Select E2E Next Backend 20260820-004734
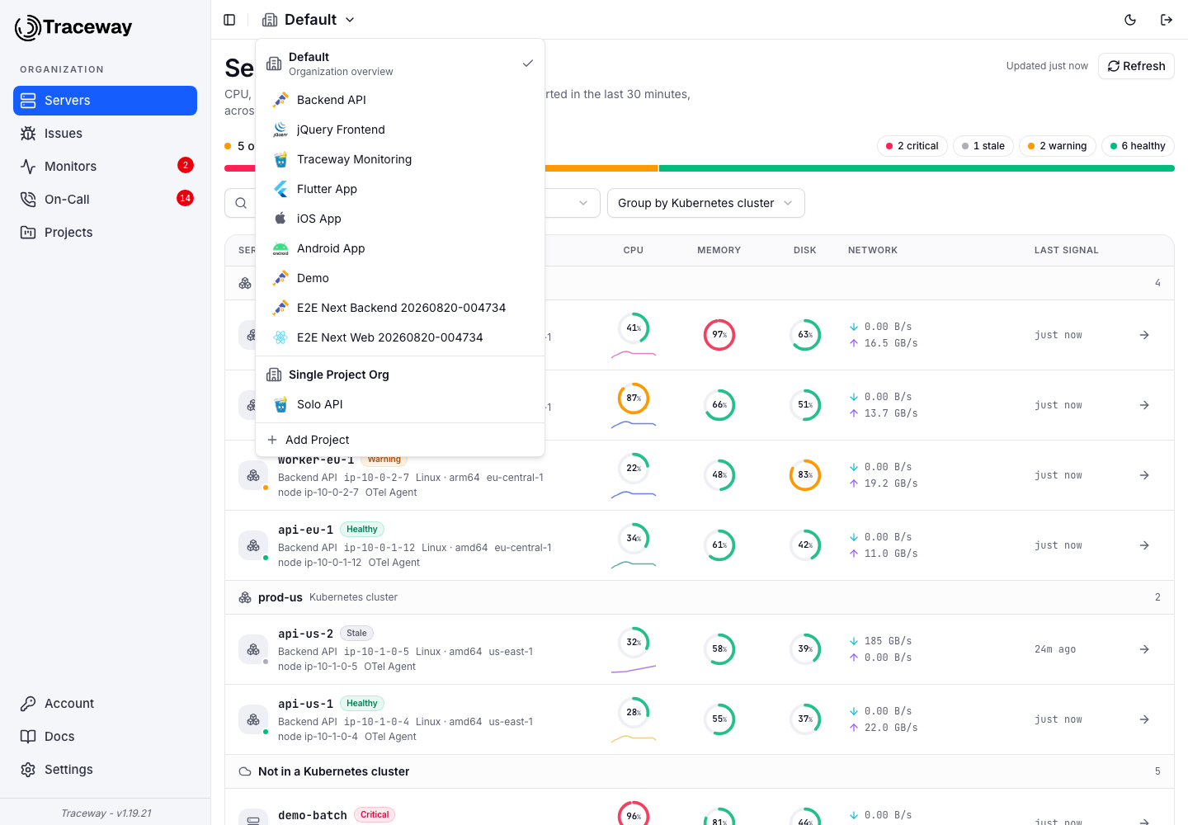Image resolution: width=1188 pixels, height=825 pixels. point(400,308)
